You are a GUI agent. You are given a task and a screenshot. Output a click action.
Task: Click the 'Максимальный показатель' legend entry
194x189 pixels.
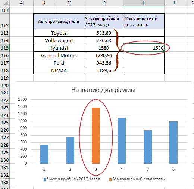point(137,179)
